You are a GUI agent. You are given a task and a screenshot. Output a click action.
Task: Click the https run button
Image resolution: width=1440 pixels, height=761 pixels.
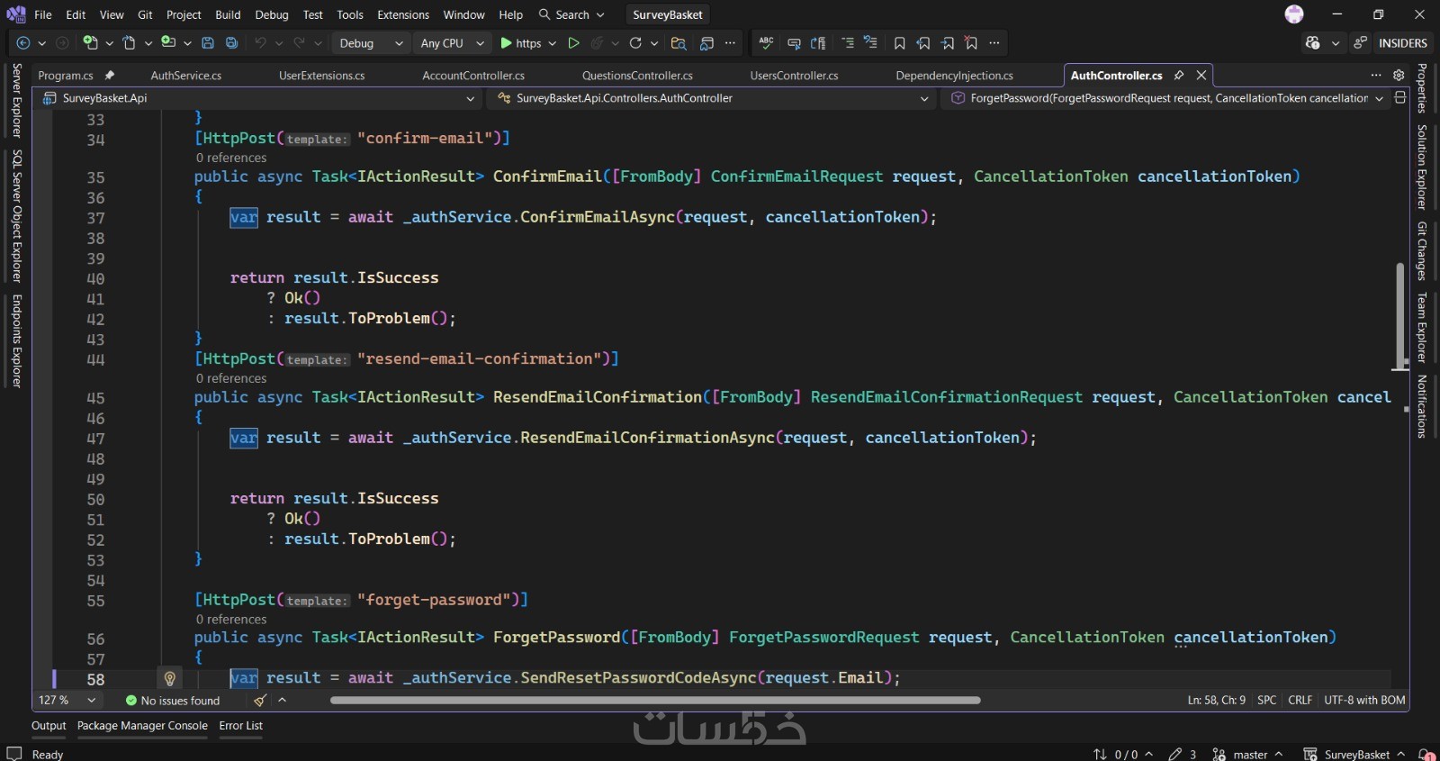[x=521, y=42]
